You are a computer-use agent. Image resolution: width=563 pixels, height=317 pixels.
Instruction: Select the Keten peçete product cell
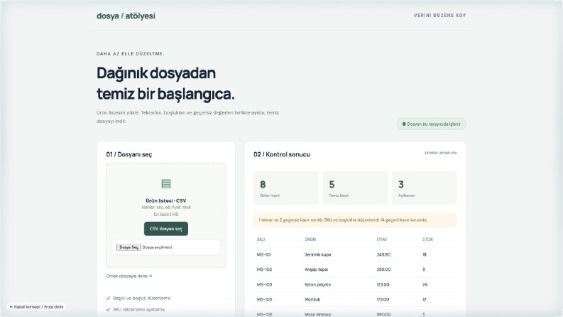click(318, 284)
